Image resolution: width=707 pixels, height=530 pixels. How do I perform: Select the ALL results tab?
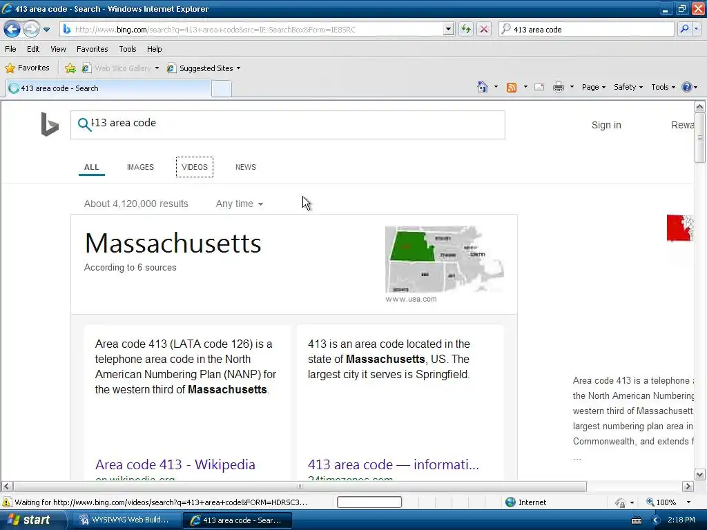pyautogui.click(x=92, y=167)
